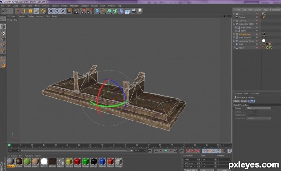281x171 pixels.
Task: Select the Rotate tool
Action: pos(37,11)
